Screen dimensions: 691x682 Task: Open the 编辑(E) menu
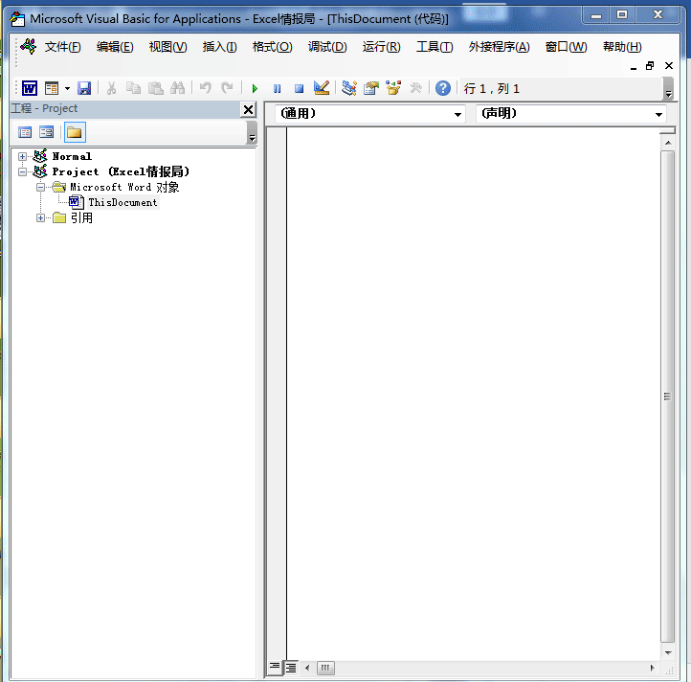pyautogui.click(x=115, y=47)
